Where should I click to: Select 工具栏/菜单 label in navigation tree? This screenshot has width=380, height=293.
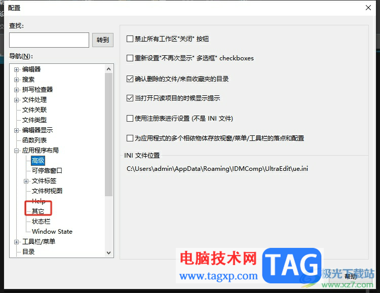pos(39,242)
